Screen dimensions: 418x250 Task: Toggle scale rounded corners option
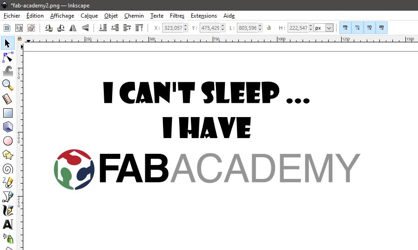[357, 28]
